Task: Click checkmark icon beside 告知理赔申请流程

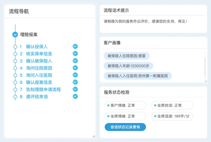Action: [75, 89]
